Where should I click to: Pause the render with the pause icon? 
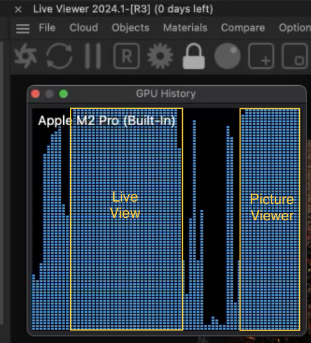tap(93, 56)
